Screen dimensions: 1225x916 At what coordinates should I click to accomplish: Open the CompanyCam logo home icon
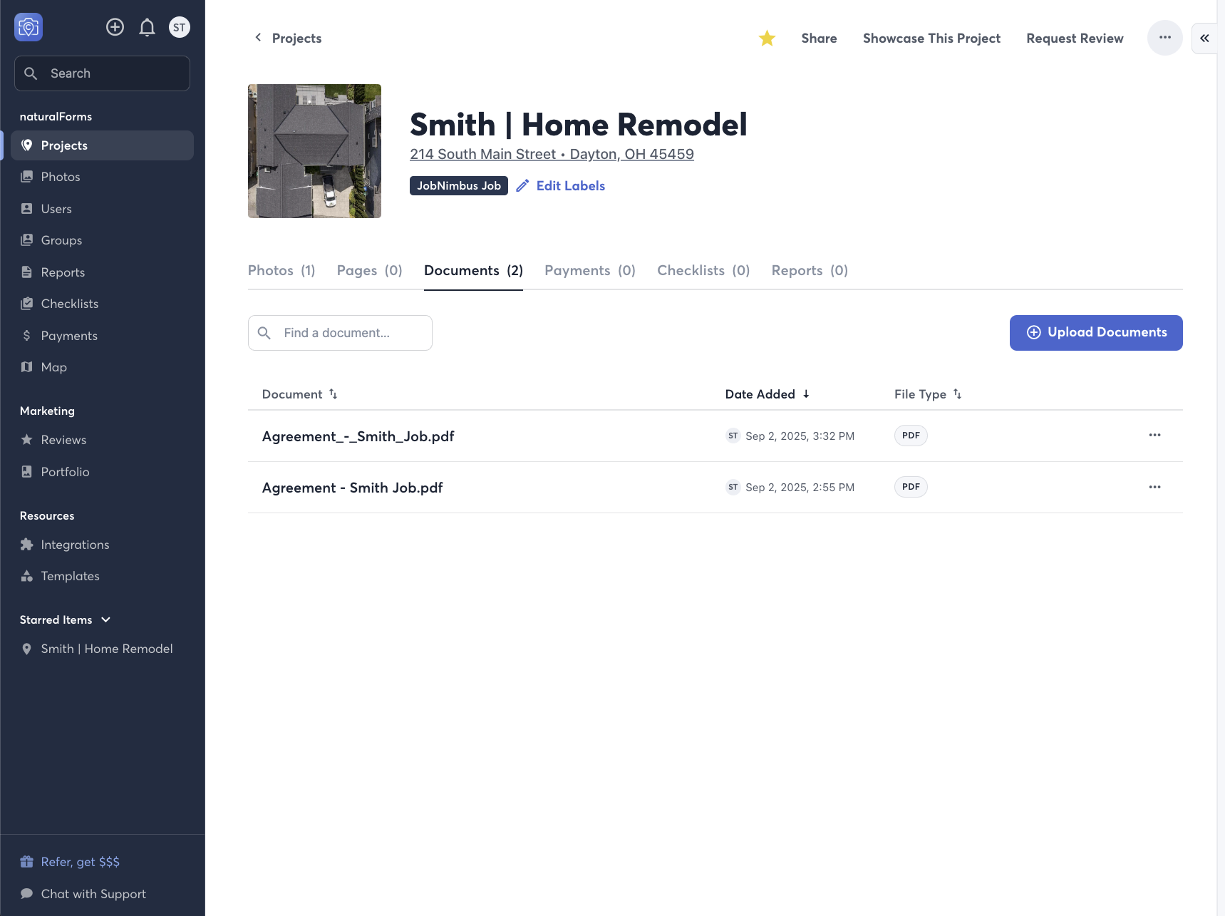[x=29, y=27]
